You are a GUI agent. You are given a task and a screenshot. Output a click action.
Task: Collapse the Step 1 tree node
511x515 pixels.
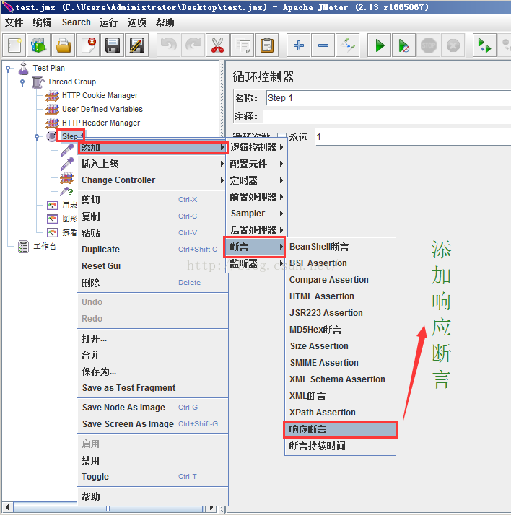point(37,136)
